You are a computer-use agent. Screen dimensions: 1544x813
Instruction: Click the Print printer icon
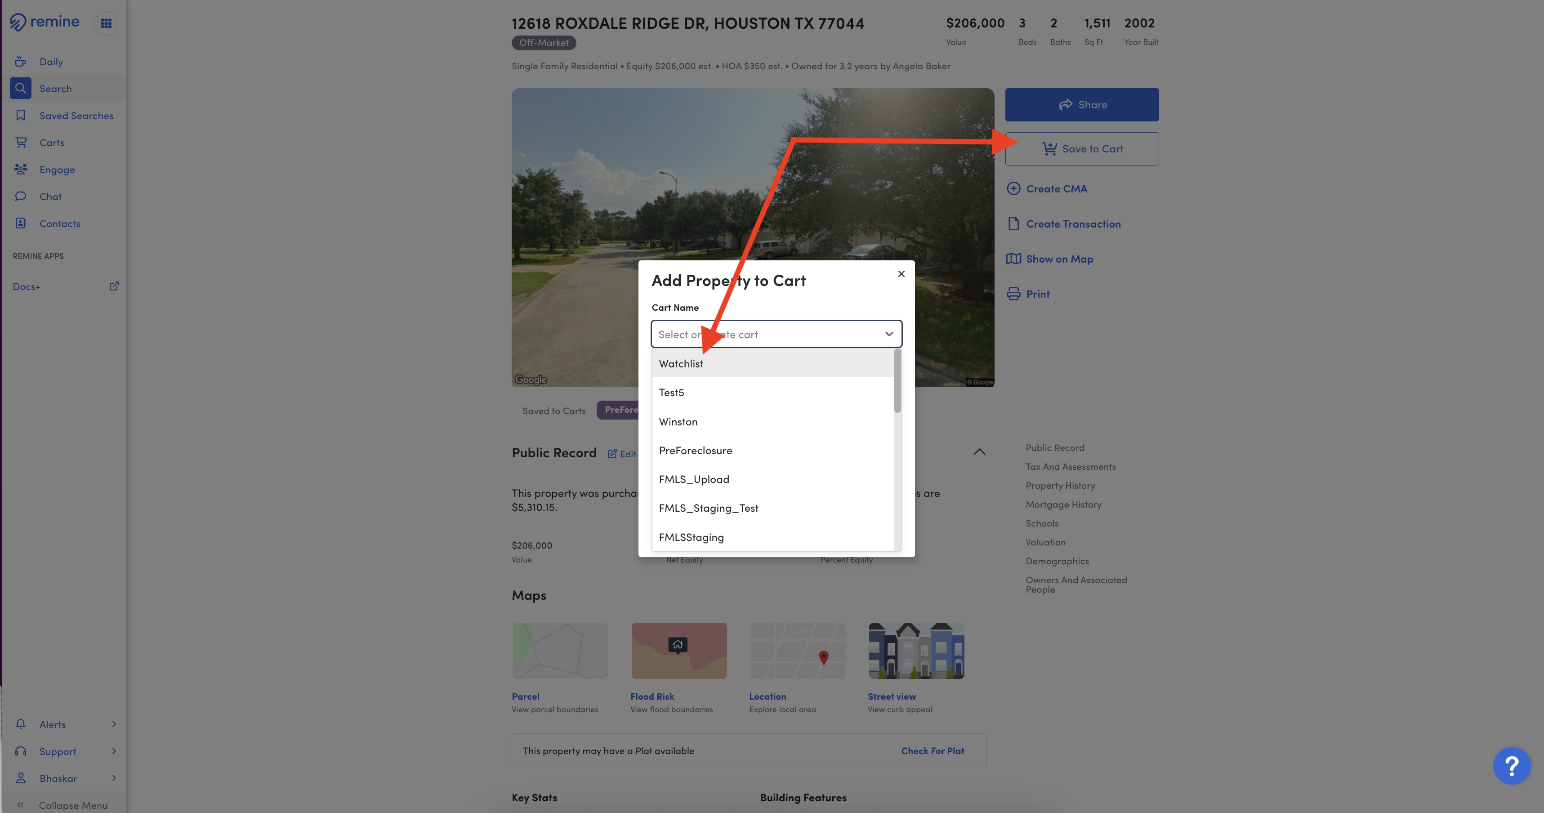tap(1013, 294)
